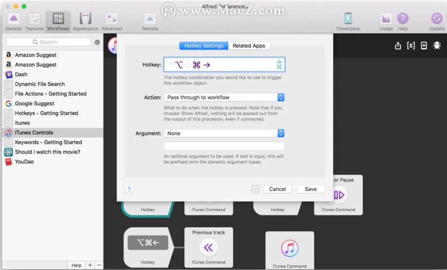Click the grid icon beside Cancel
Viewport: 447px width, 270px height.
[255, 189]
